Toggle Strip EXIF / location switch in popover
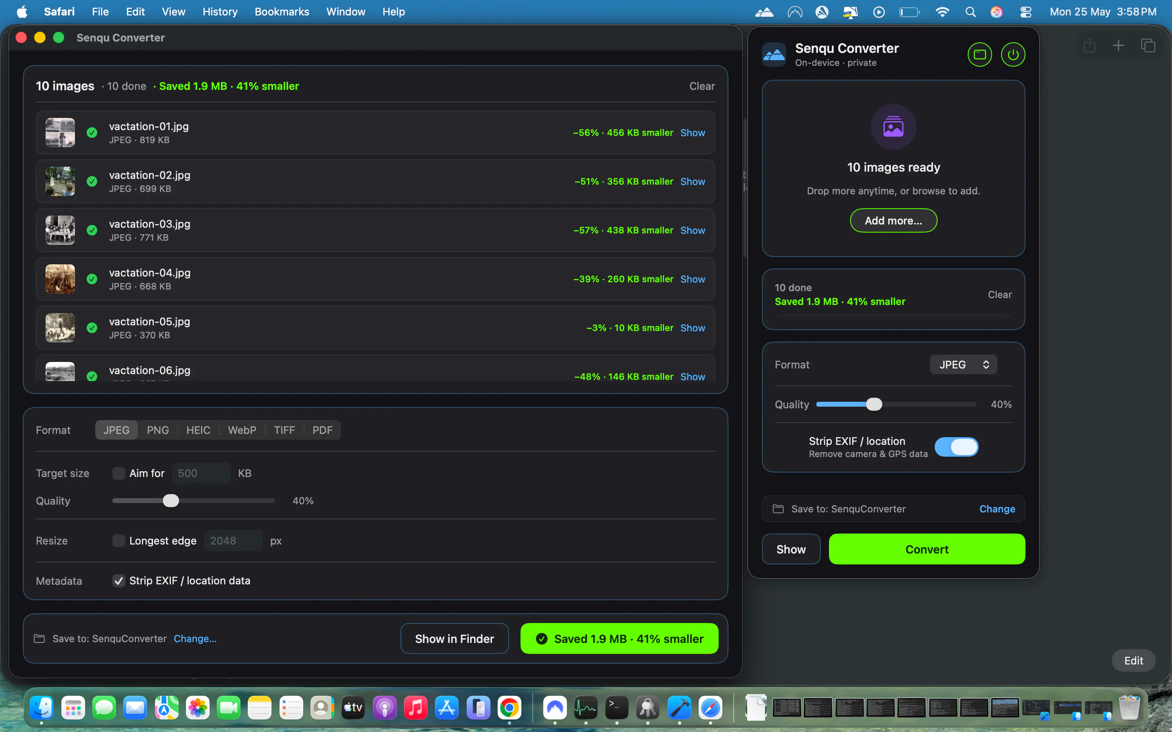 pyautogui.click(x=956, y=447)
